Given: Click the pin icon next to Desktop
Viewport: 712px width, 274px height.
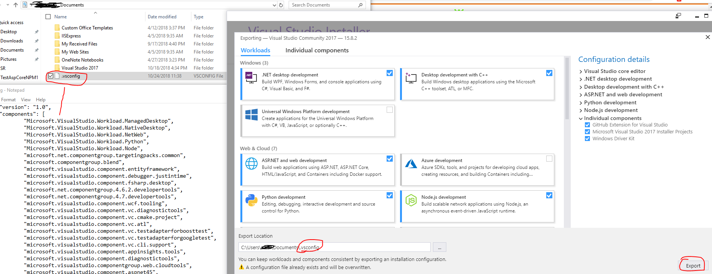Looking at the screenshot, I should (37, 32).
